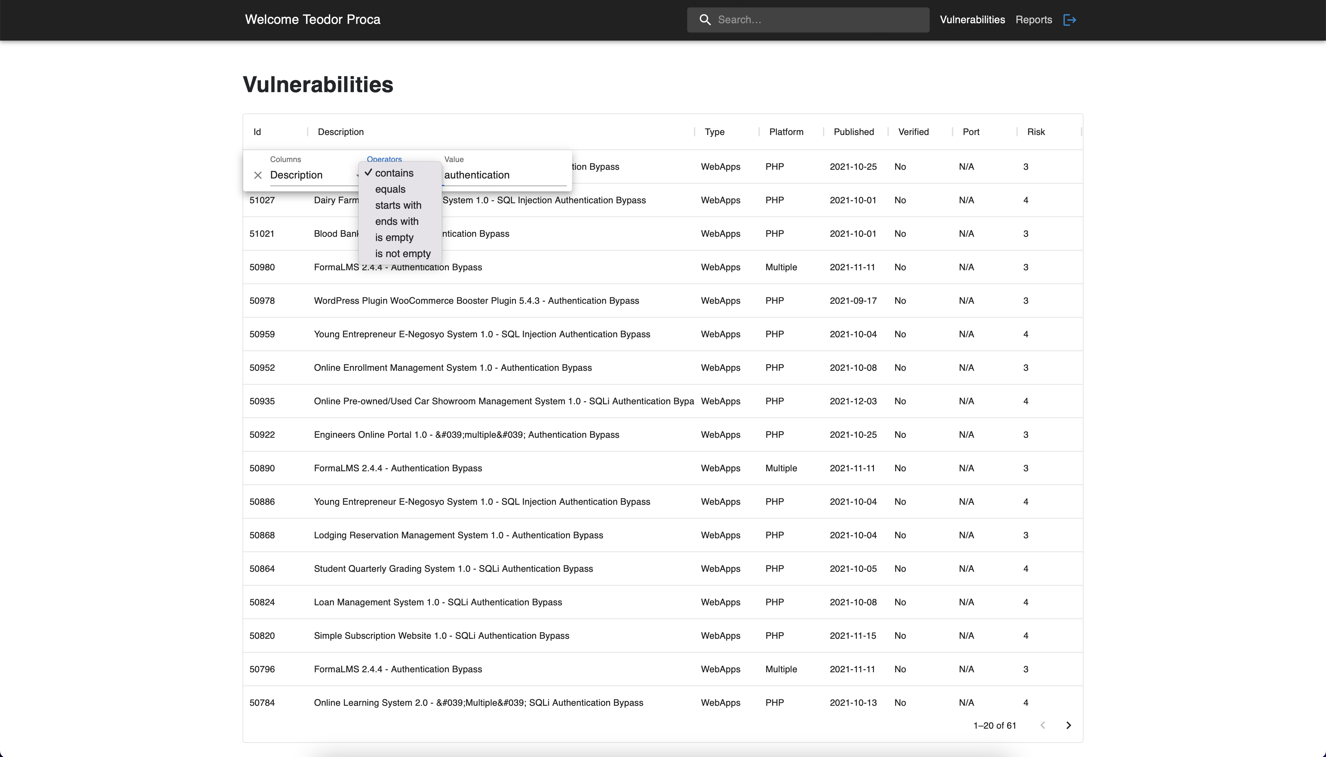Select row with Id 51027
This screenshot has height=757, width=1326.
point(662,200)
